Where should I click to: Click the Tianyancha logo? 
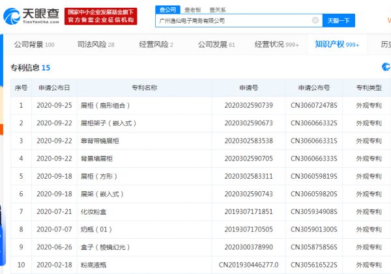[x=33, y=15]
